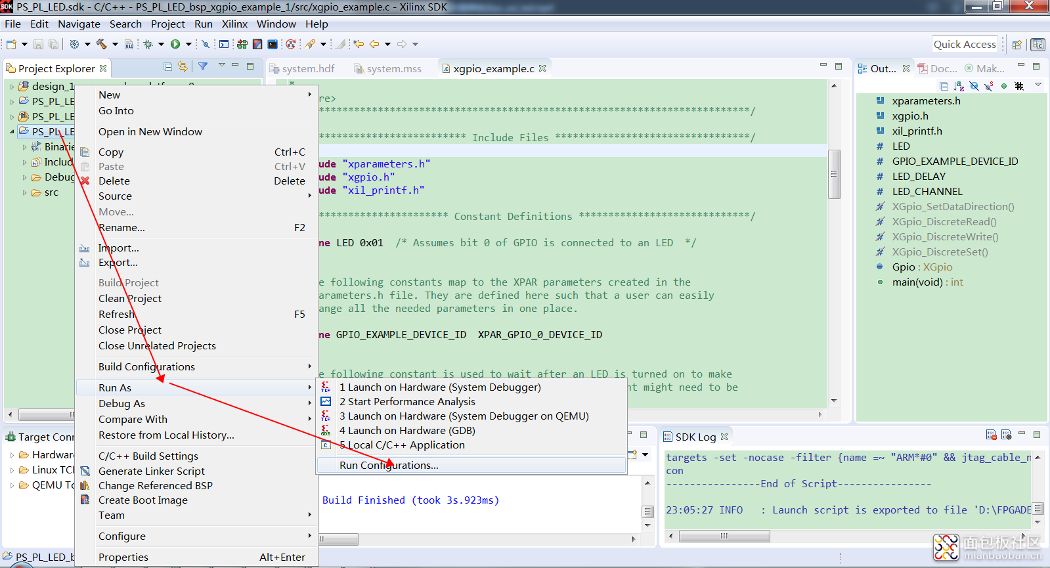
Task: Open the Xilinx menu in menu bar
Action: tap(234, 24)
